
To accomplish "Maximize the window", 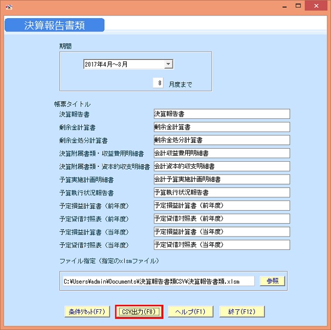I will (x=298, y=6).
